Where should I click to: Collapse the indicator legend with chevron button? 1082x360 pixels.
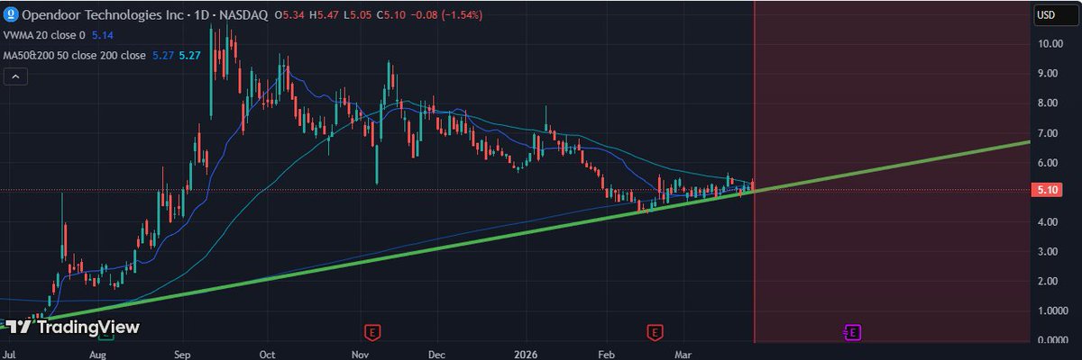[15, 77]
